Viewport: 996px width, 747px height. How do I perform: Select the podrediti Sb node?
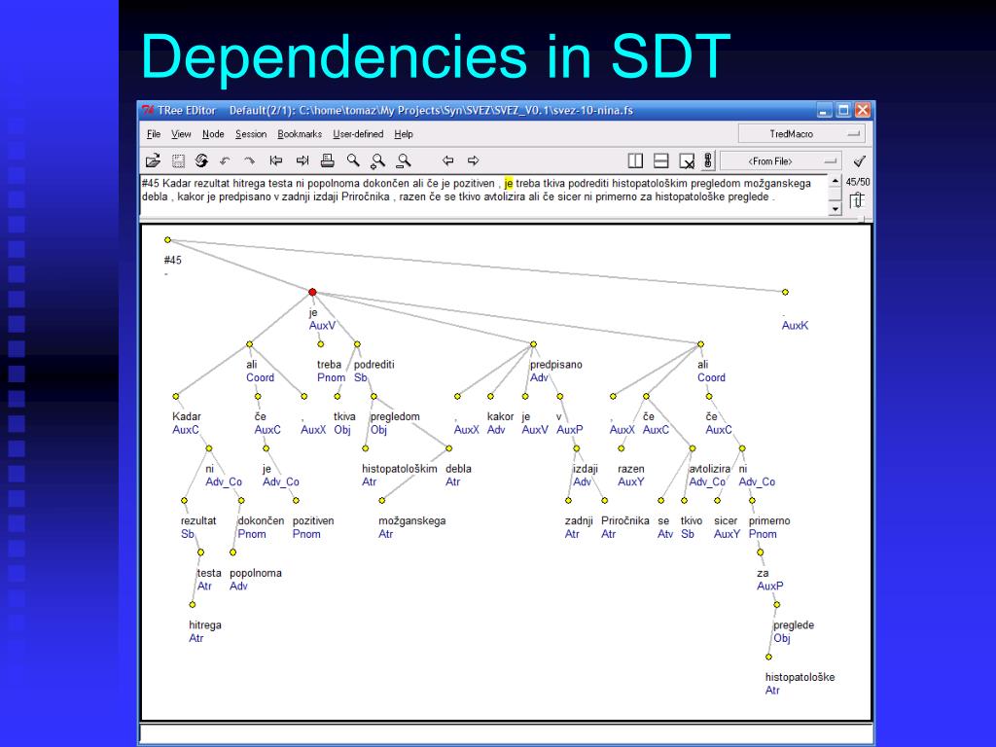coord(357,344)
